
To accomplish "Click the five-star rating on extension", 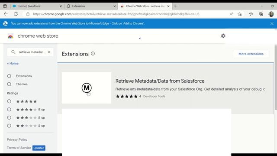I will 126,96.
